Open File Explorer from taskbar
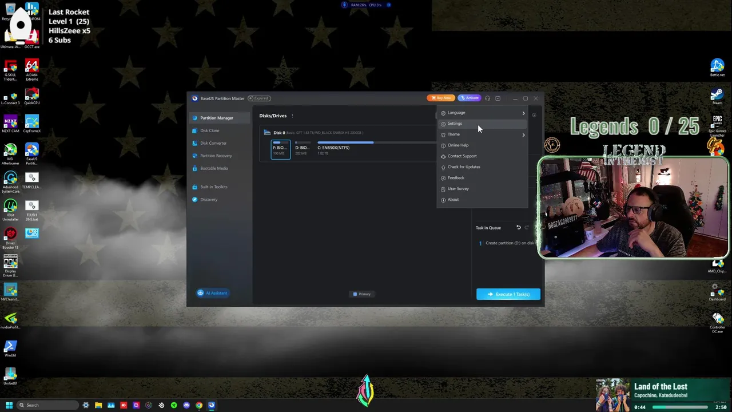 pyautogui.click(x=98, y=405)
